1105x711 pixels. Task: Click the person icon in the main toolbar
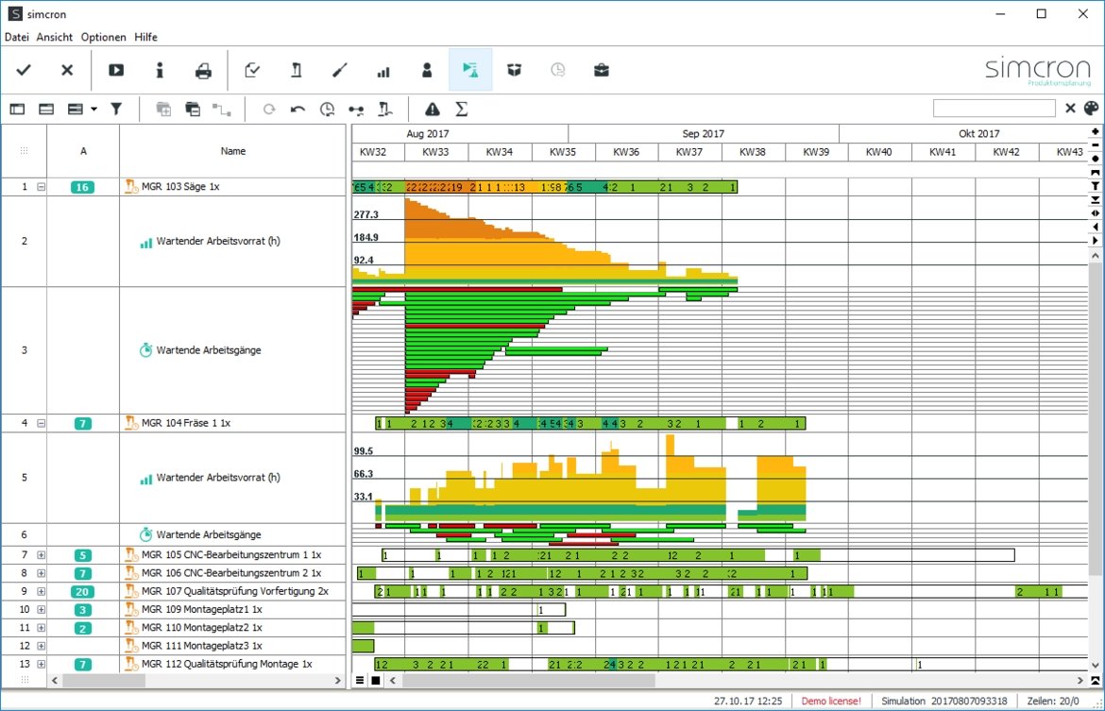pyautogui.click(x=427, y=70)
